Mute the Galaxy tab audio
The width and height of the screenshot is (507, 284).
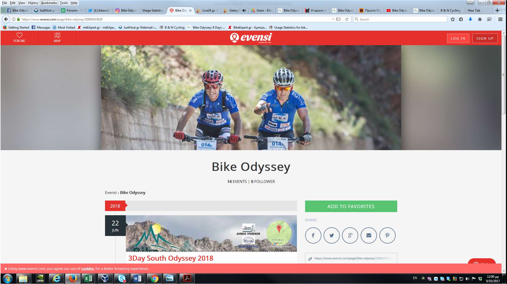point(244,10)
